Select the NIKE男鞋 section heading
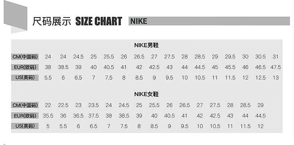Viewport: 294px width, 145px height. [x=146, y=45]
